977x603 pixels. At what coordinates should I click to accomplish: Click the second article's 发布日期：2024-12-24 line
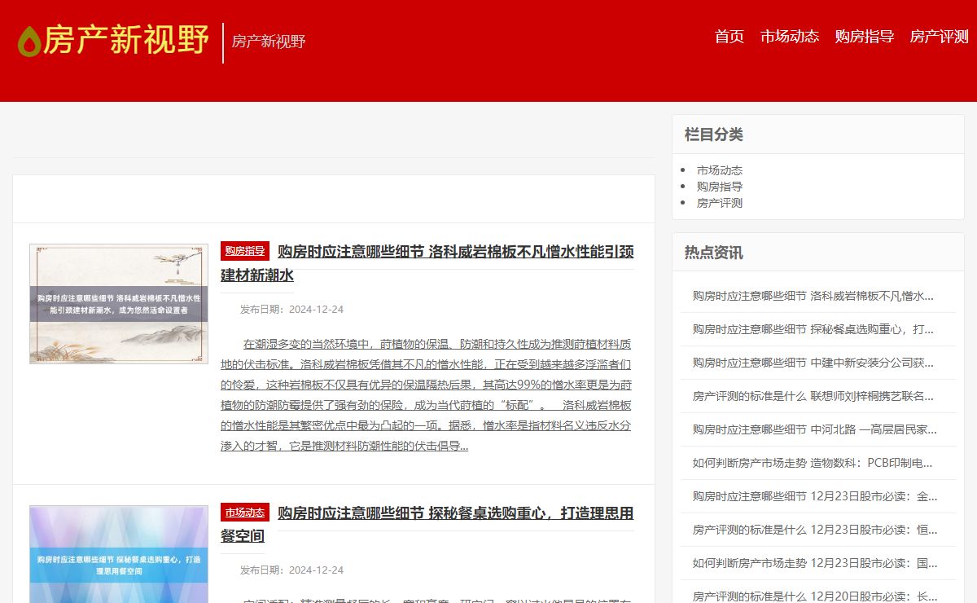[x=291, y=570]
